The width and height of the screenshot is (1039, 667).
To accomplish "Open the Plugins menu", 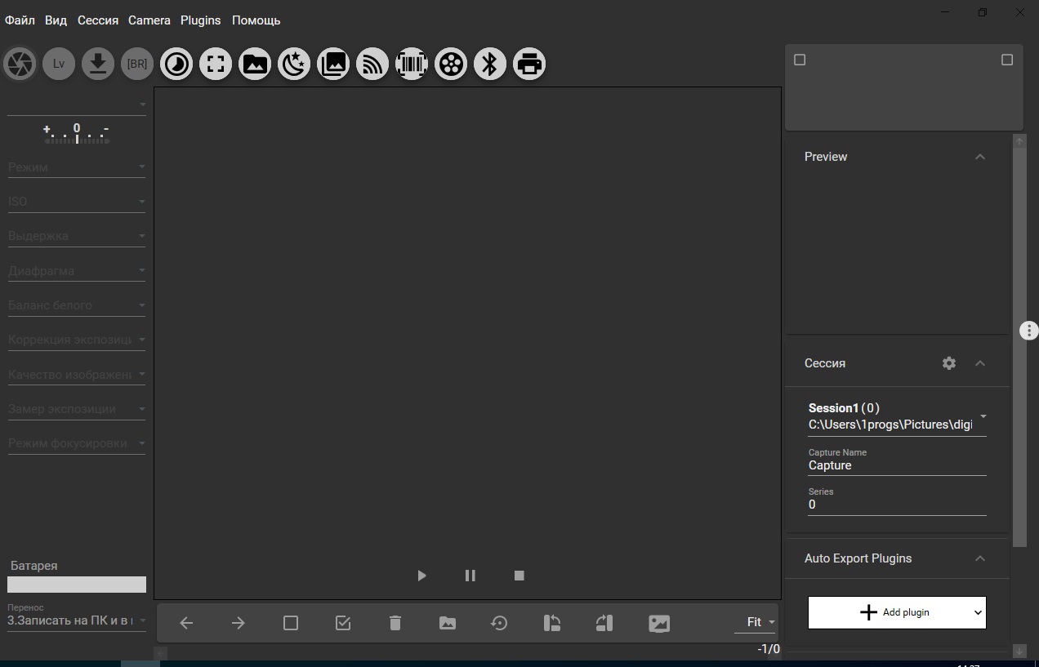I will click(201, 20).
